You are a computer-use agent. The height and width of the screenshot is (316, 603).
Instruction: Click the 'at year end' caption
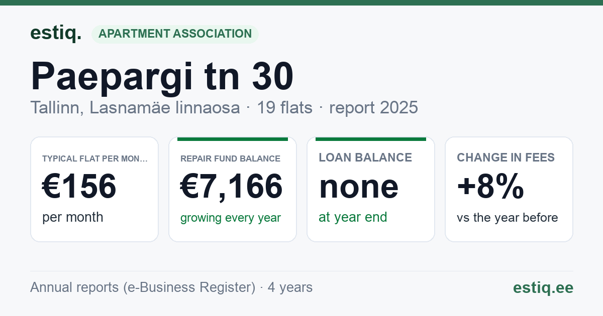(x=353, y=217)
